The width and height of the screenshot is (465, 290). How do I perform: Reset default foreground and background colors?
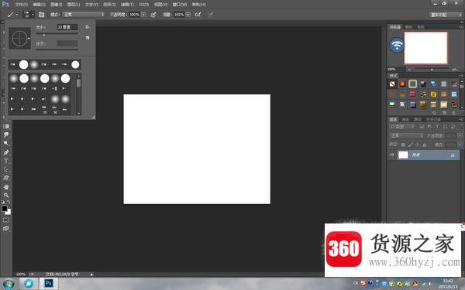point(2,203)
